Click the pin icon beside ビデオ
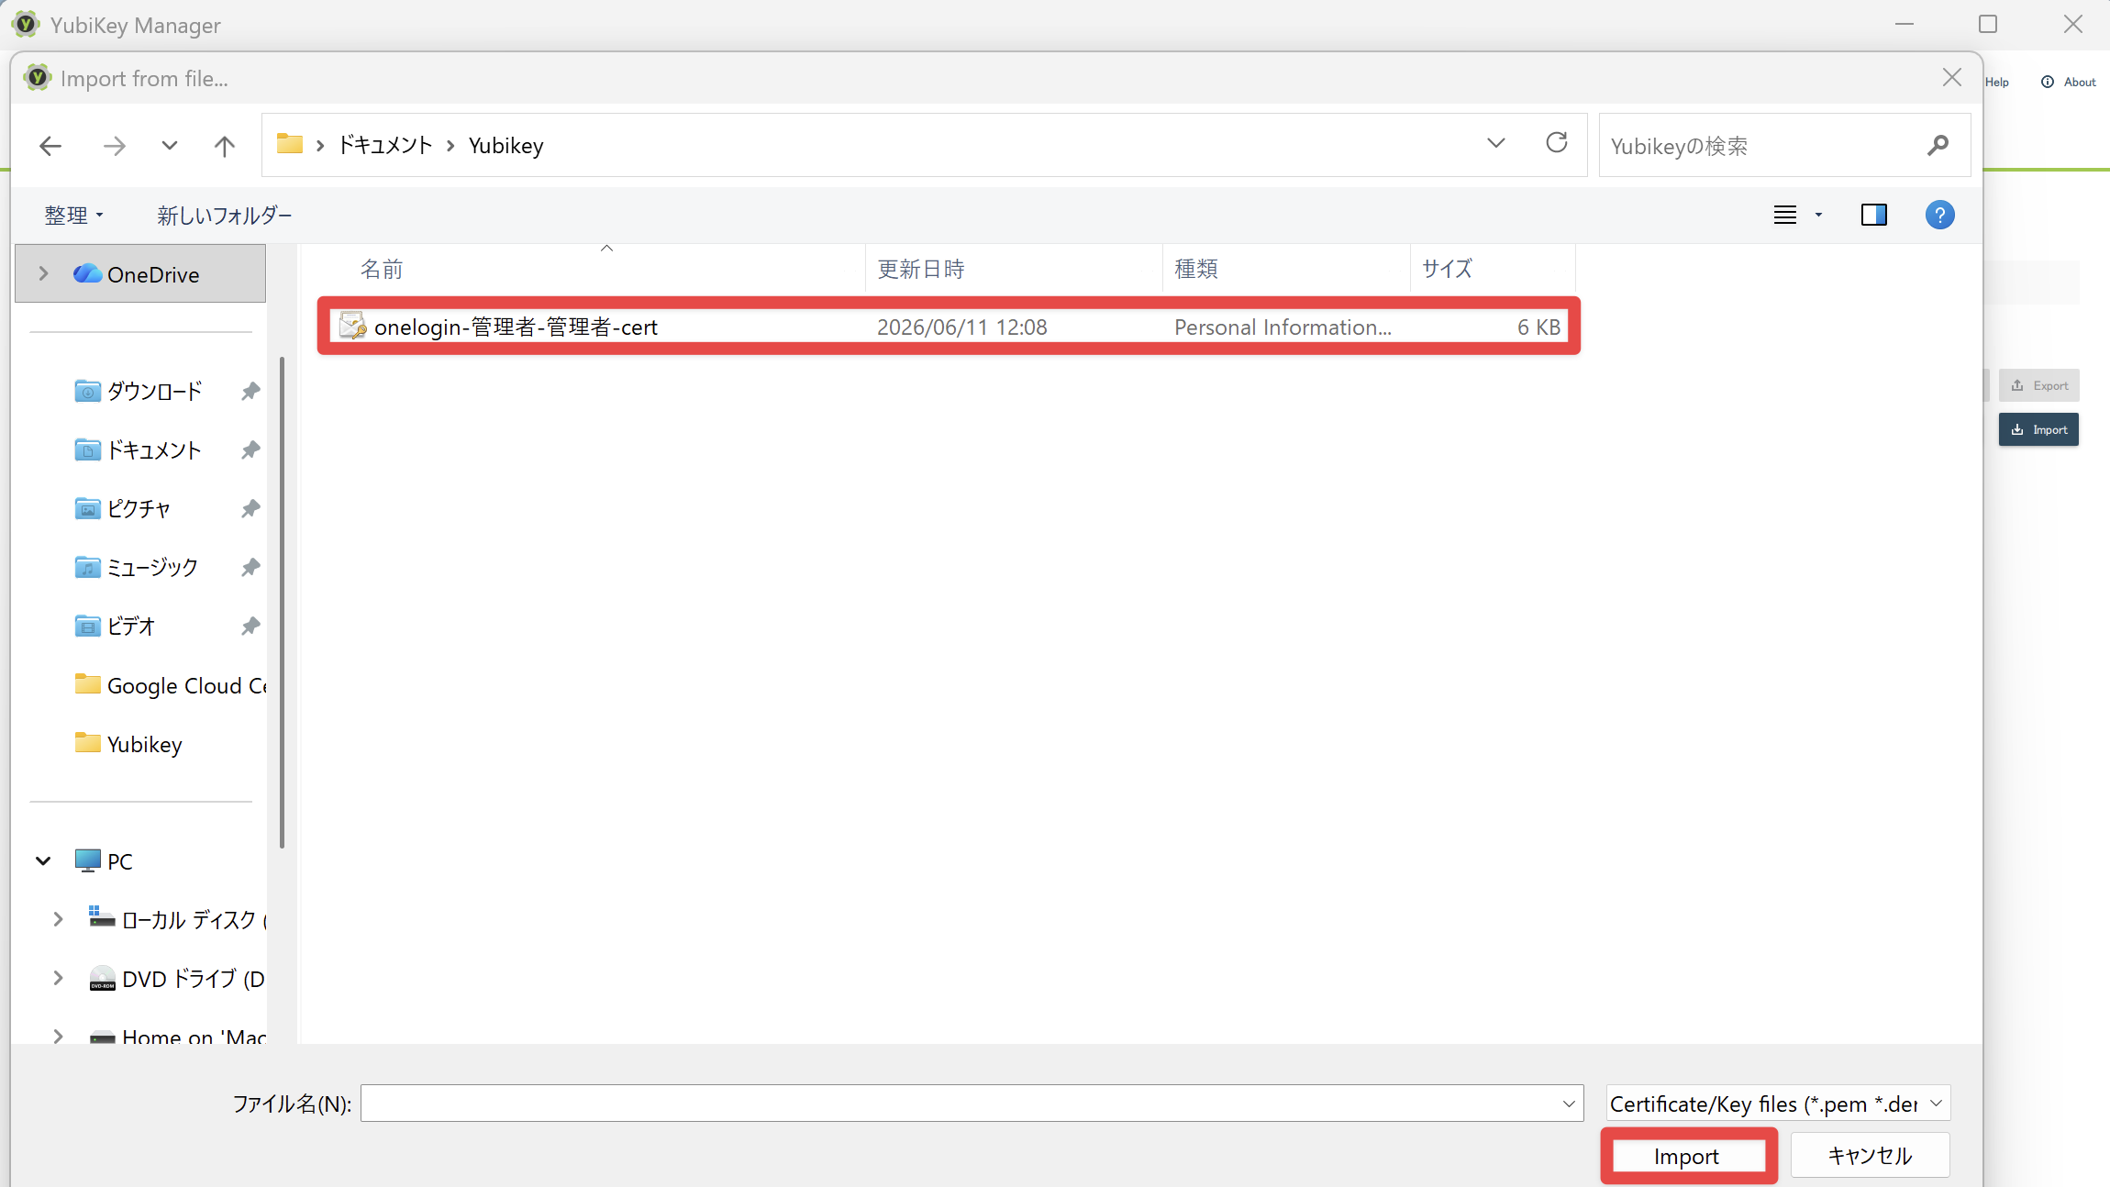Screen dimensions: 2110x1187 tap(250, 627)
